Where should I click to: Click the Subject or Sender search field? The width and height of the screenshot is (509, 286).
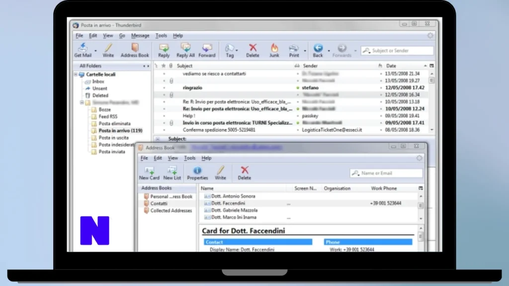point(397,51)
